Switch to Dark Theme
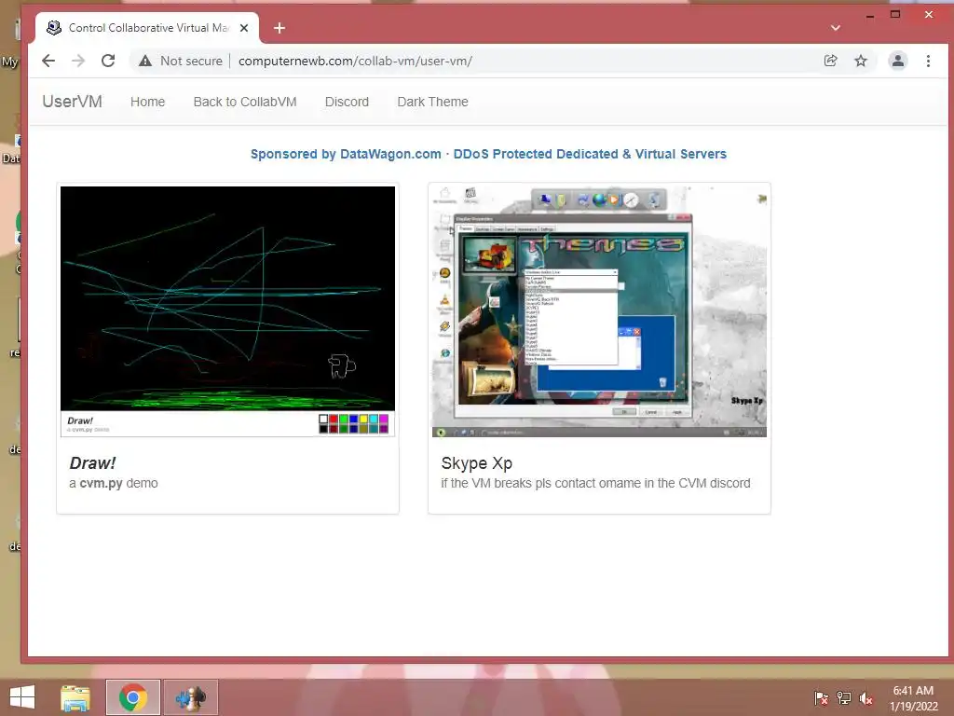 coord(432,102)
